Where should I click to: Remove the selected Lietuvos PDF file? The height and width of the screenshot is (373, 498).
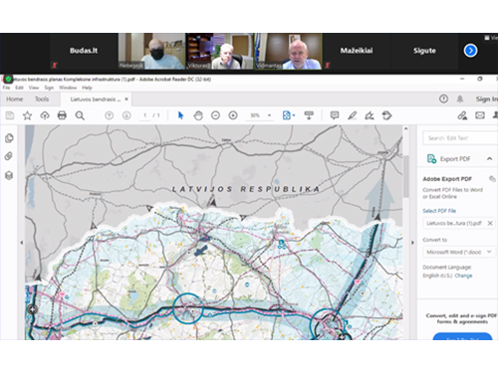[x=490, y=223]
